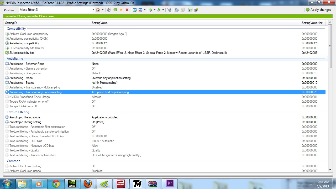The width and height of the screenshot is (336, 189).
Task: Open Google Chrome from taskbar
Action: point(56,184)
